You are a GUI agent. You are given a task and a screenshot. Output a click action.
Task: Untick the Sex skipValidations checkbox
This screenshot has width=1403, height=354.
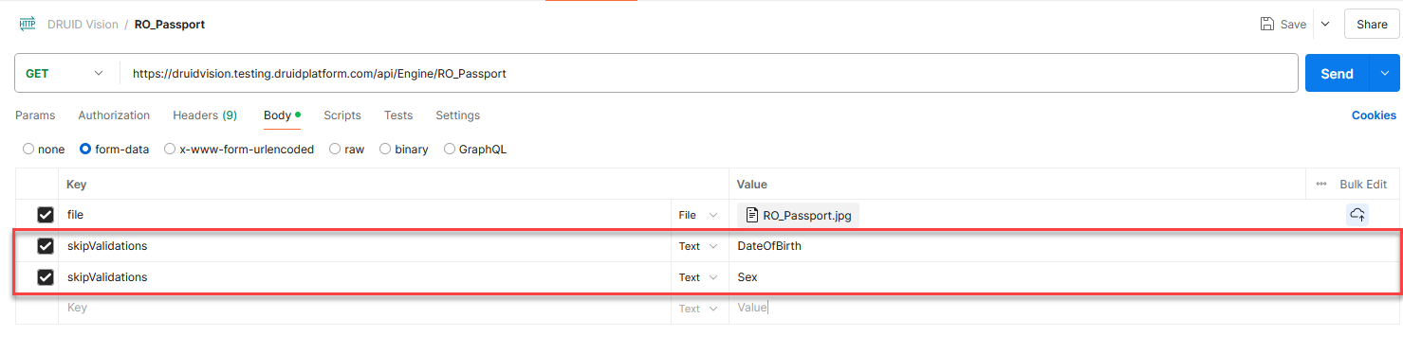pyautogui.click(x=46, y=277)
